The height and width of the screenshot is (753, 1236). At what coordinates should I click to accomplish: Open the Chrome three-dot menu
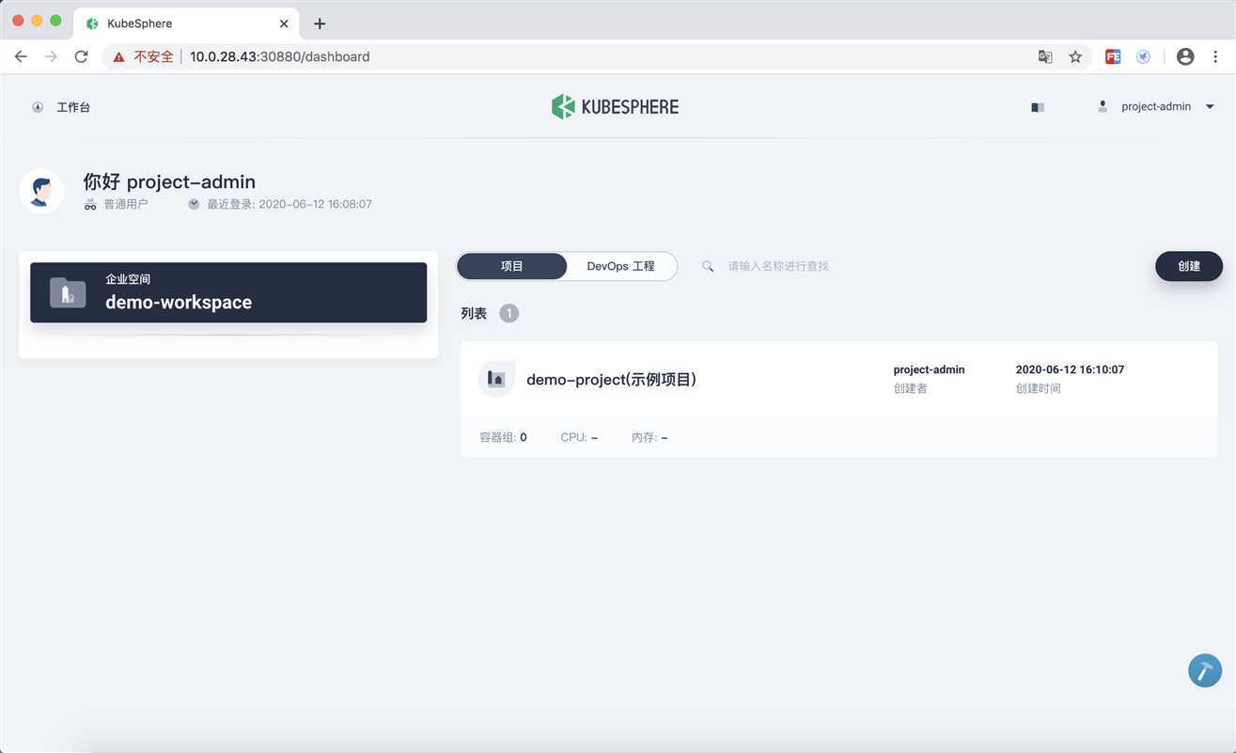pos(1215,56)
